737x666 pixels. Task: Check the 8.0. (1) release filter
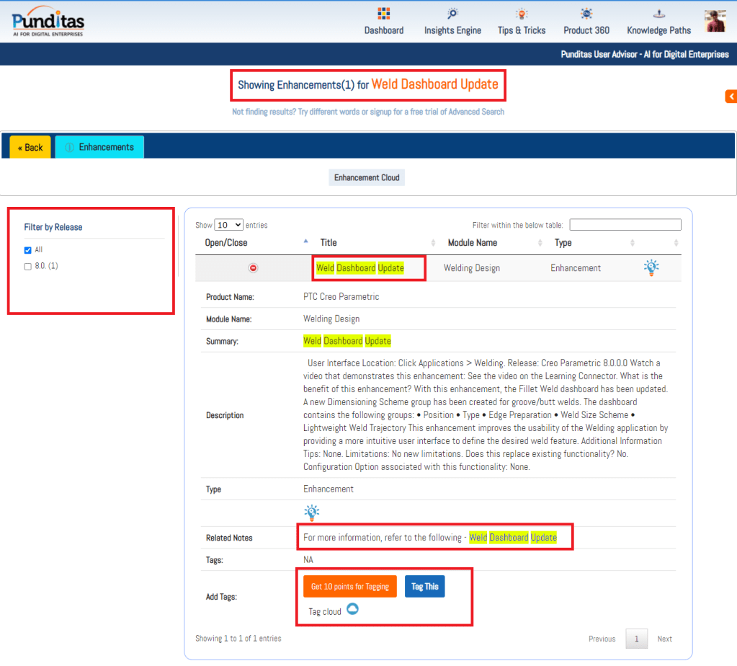click(x=28, y=267)
